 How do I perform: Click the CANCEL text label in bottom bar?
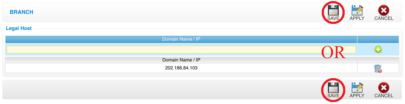pos(384,96)
